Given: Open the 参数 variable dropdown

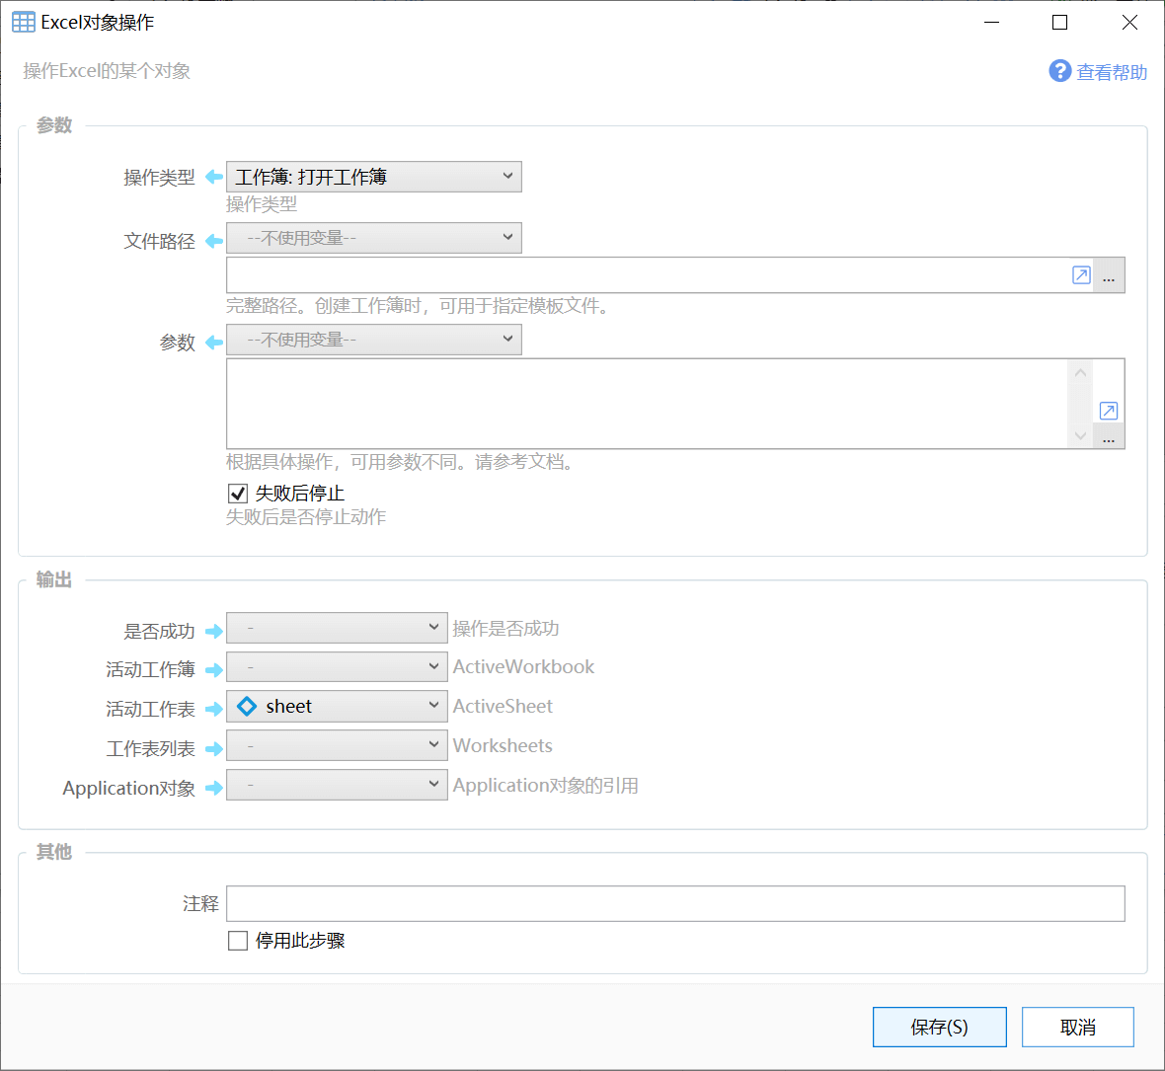Looking at the screenshot, I should (374, 340).
